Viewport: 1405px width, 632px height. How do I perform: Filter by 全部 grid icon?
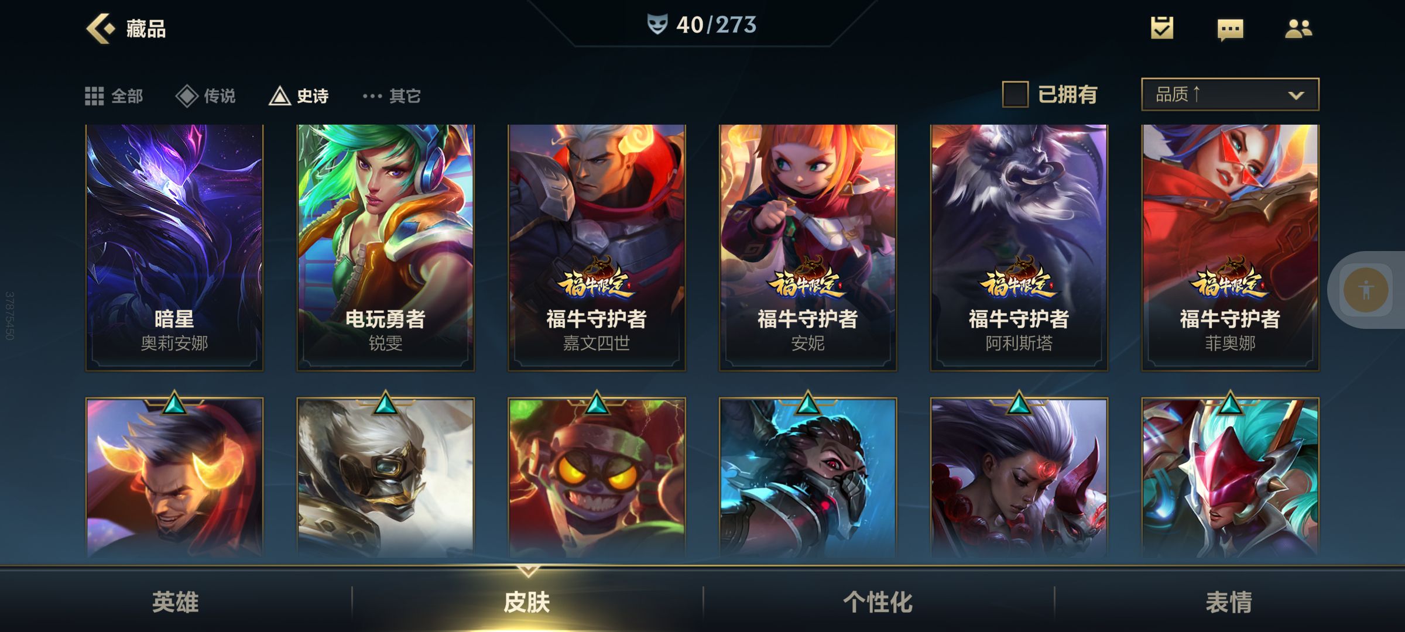[94, 96]
